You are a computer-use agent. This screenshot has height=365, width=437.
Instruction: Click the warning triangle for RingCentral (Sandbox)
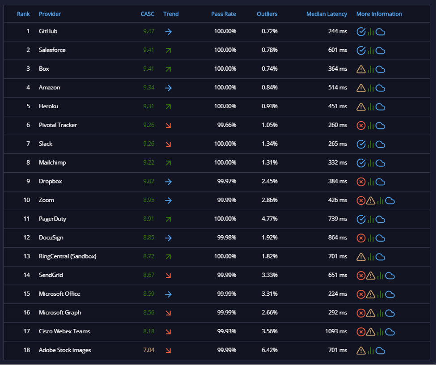pos(361,257)
